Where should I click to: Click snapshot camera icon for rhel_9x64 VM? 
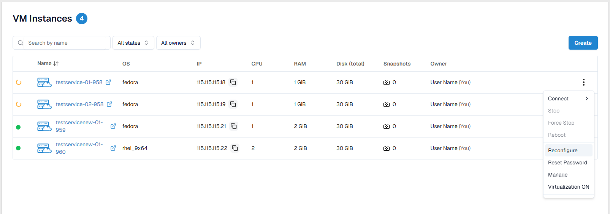(387, 148)
